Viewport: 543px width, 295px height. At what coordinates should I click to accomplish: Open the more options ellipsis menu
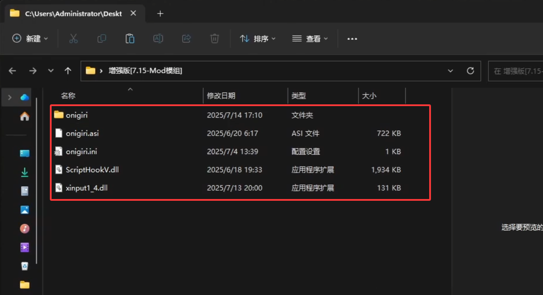pos(352,39)
